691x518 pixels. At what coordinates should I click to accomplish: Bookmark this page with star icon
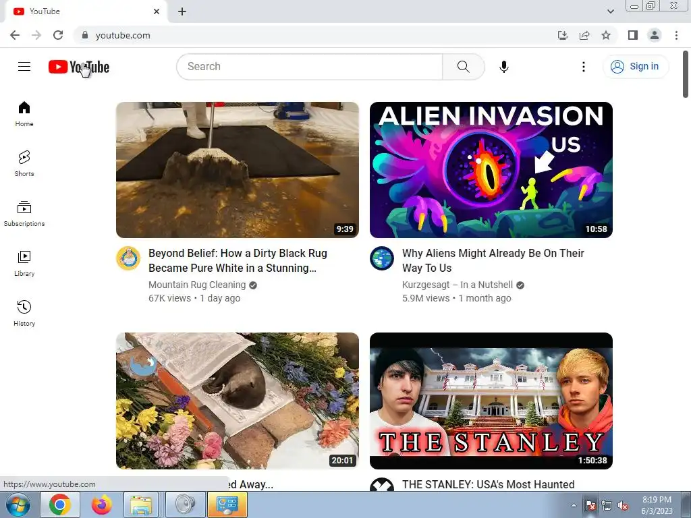[606, 35]
